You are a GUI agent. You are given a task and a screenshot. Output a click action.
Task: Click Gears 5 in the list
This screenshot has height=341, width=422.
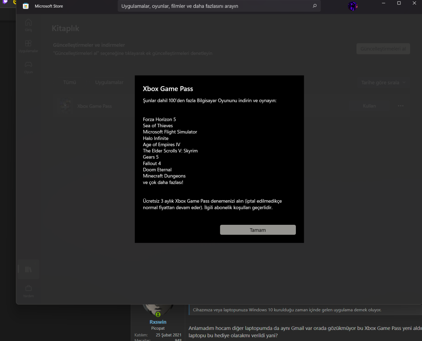(151, 157)
